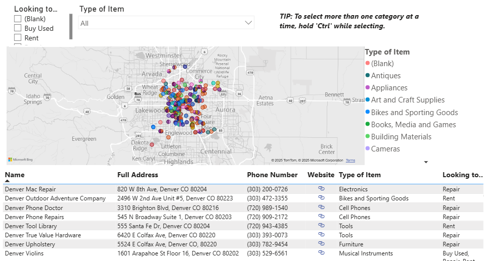Open website link icon for Denver Phone Repairs
This screenshot has height=261, width=484.
(321, 216)
